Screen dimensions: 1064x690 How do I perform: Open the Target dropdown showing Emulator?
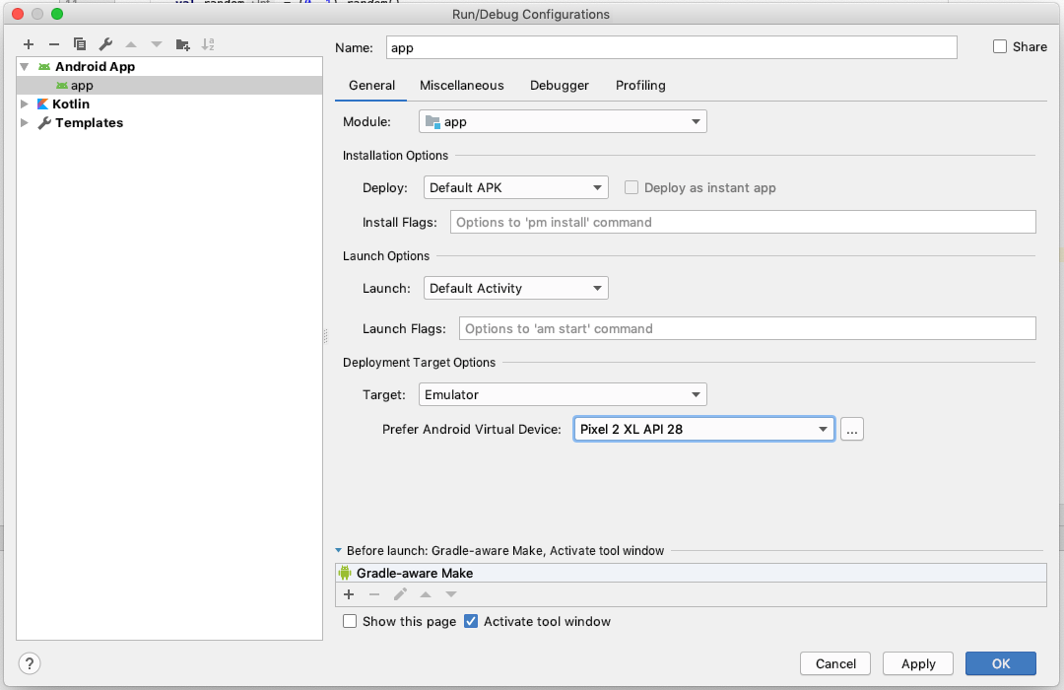point(563,394)
